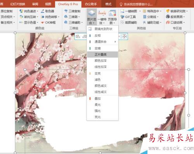Click the 般若黑洞 icon

point(168,17)
